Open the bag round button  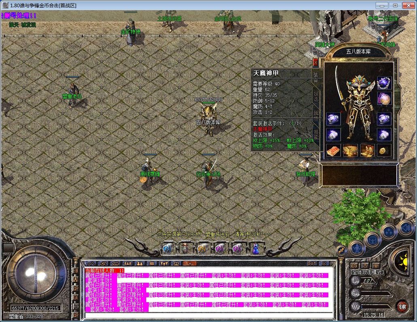pyautogui.click(x=372, y=240)
